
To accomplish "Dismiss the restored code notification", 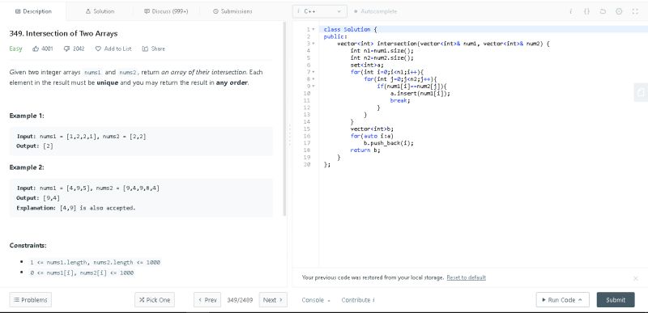I will 636,278.
